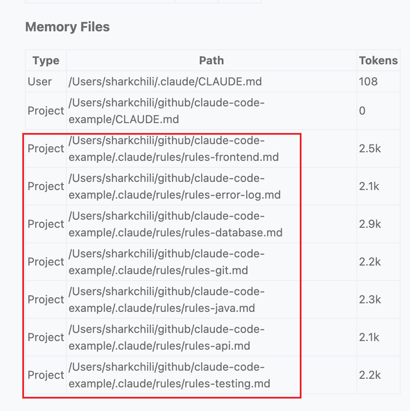410x411 pixels.
Task: Select the rules-error-log.md path cell
Action: [175, 187]
